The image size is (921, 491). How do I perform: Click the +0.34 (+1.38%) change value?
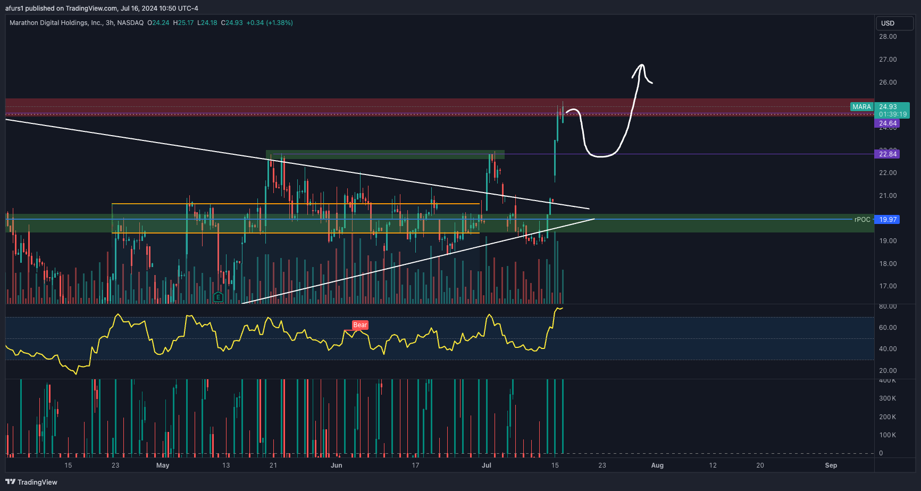pyautogui.click(x=270, y=23)
